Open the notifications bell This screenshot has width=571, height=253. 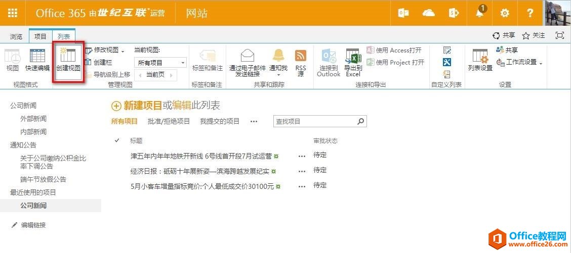click(x=480, y=13)
